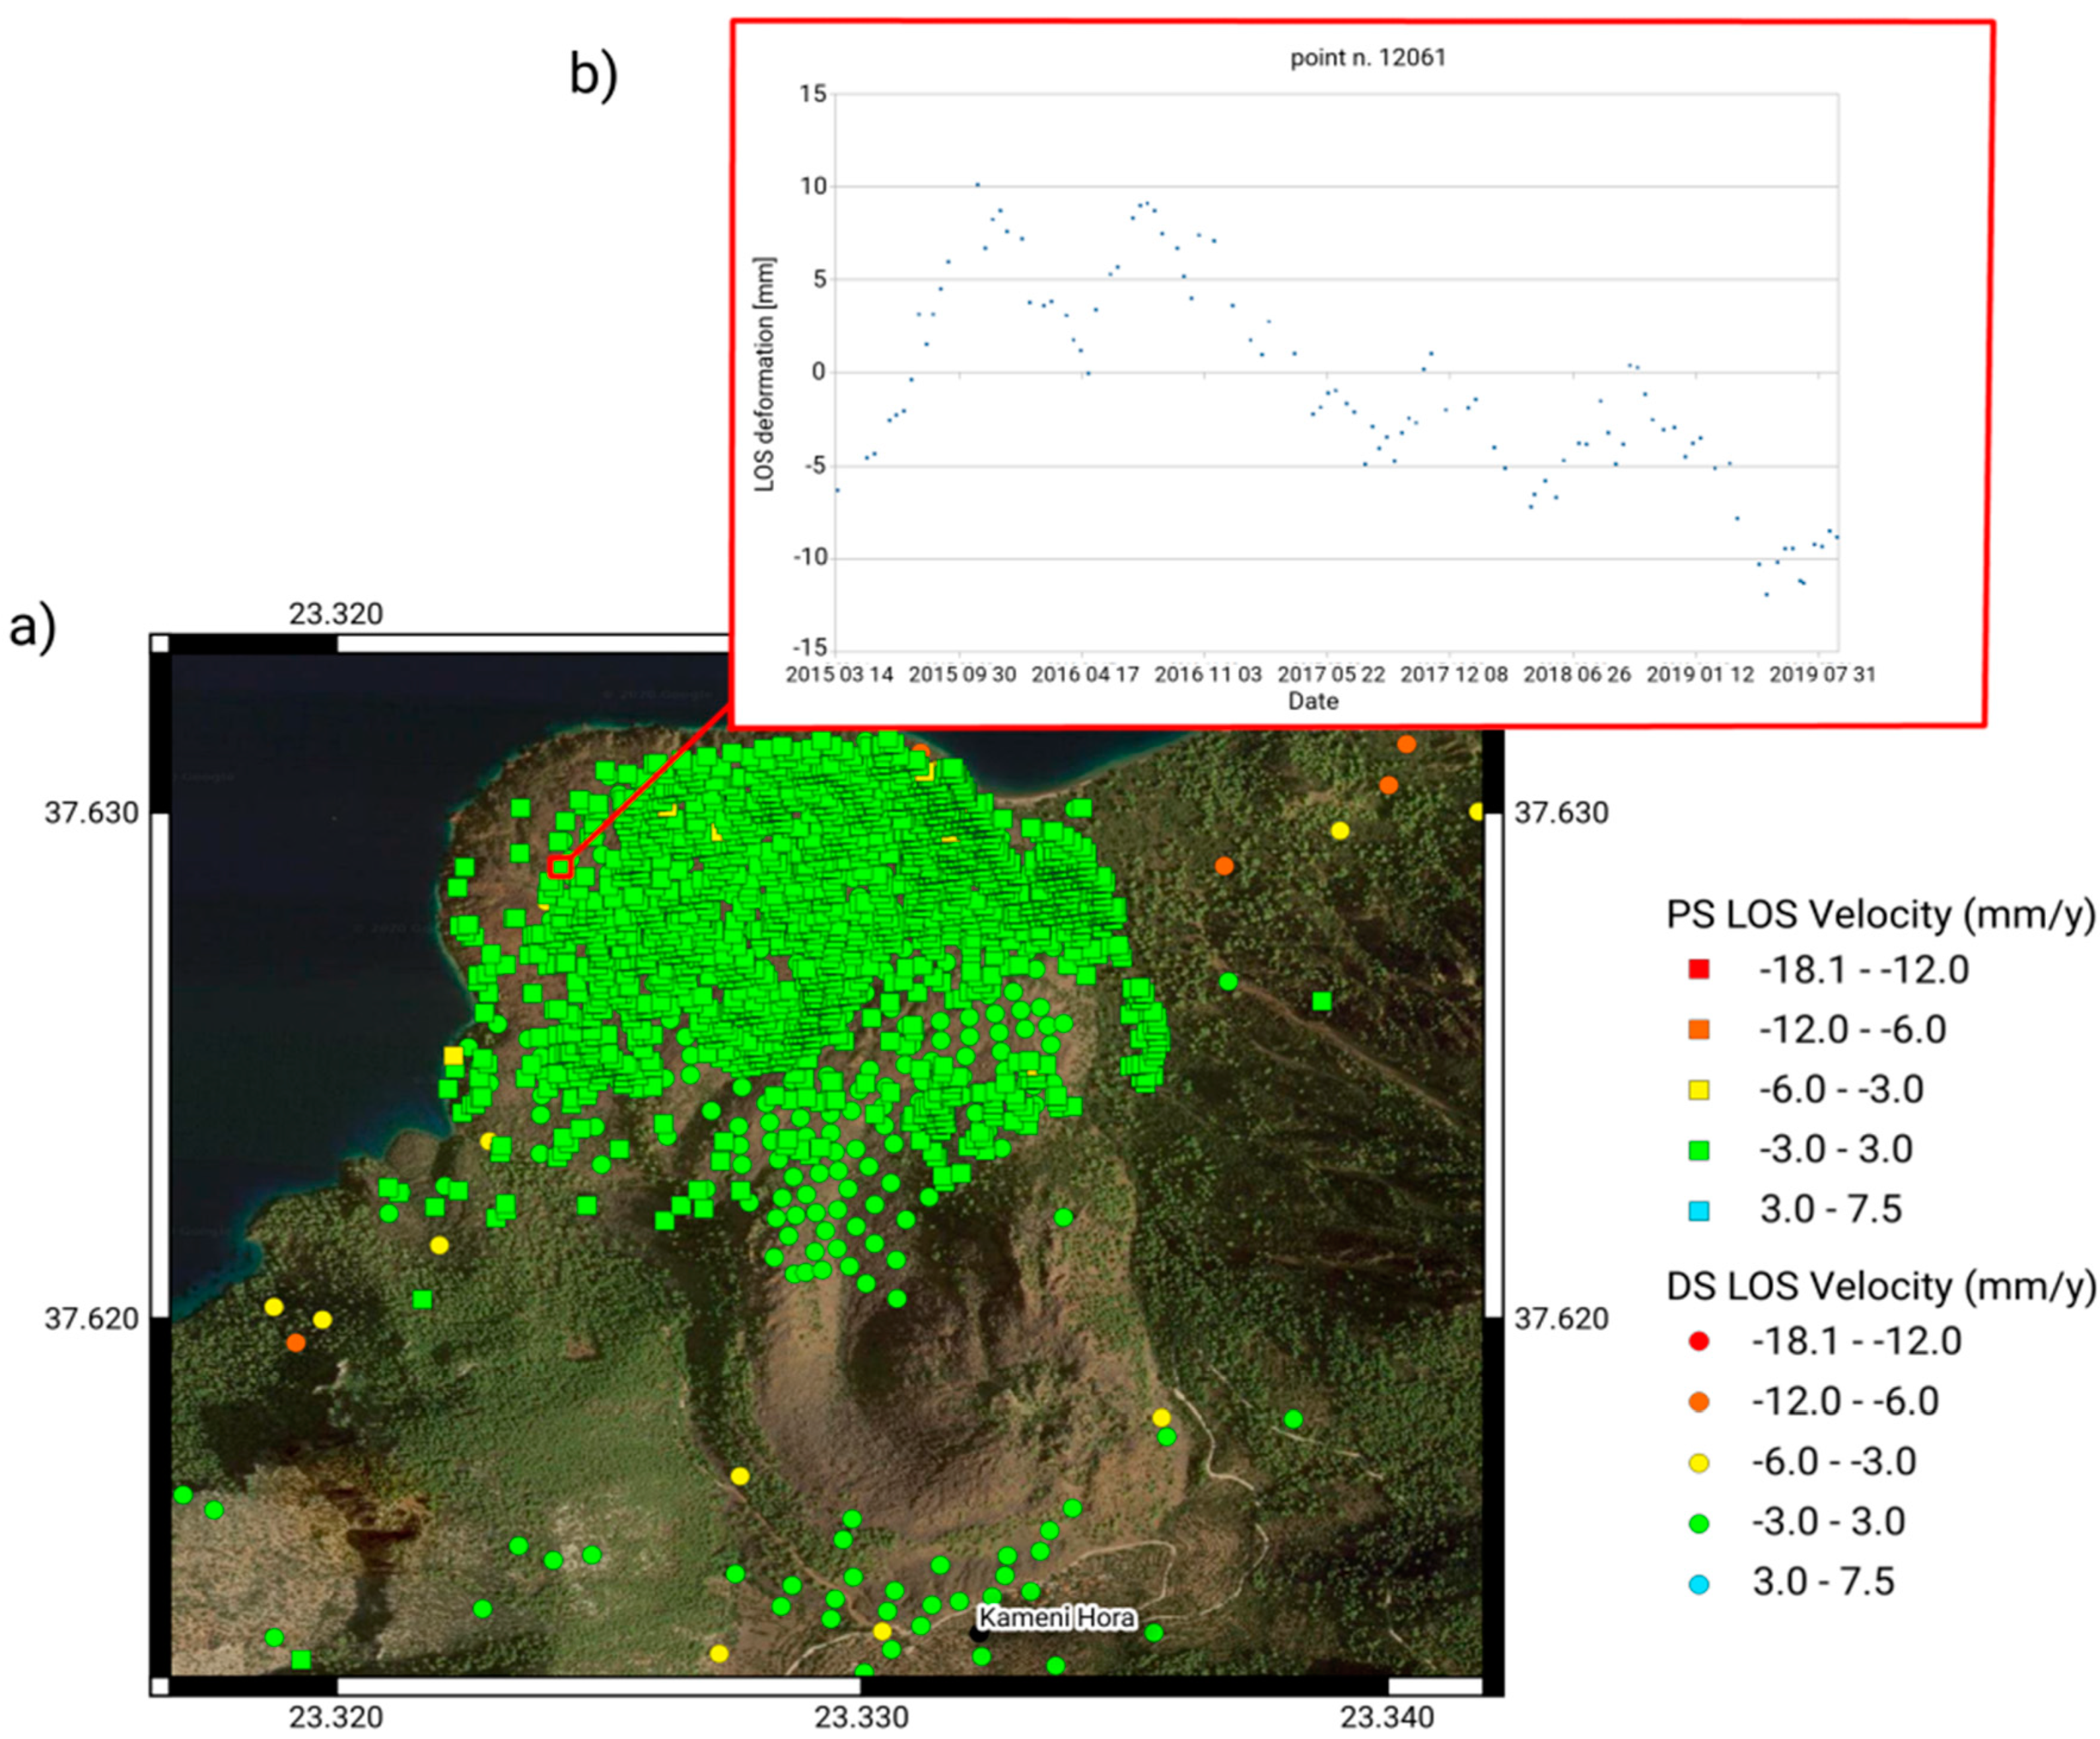Click the 23.330 longitude label at bottom
Viewport: 2100px width, 1739px height.
pyautogui.click(x=861, y=1717)
